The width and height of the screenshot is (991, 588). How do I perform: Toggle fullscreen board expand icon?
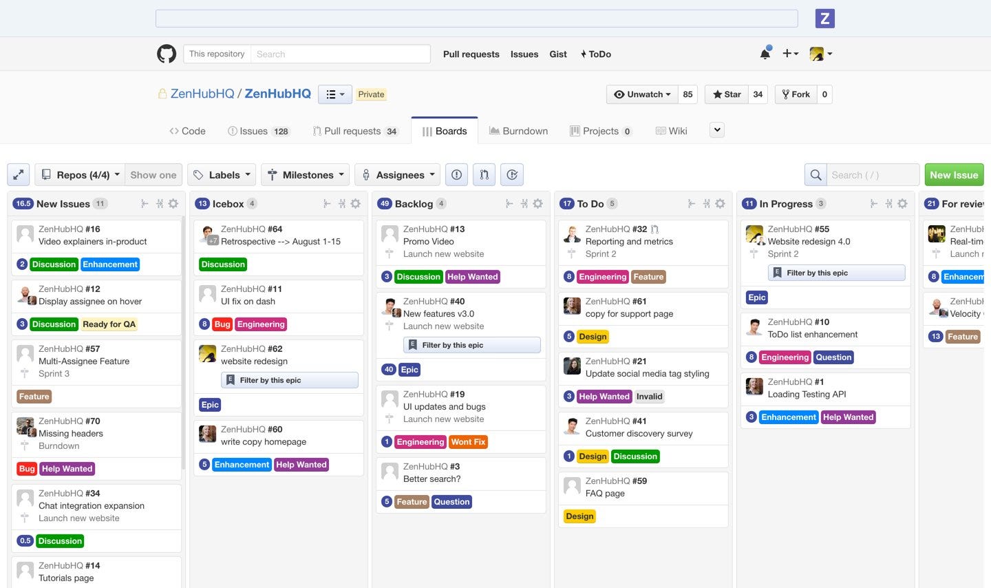coord(19,175)
